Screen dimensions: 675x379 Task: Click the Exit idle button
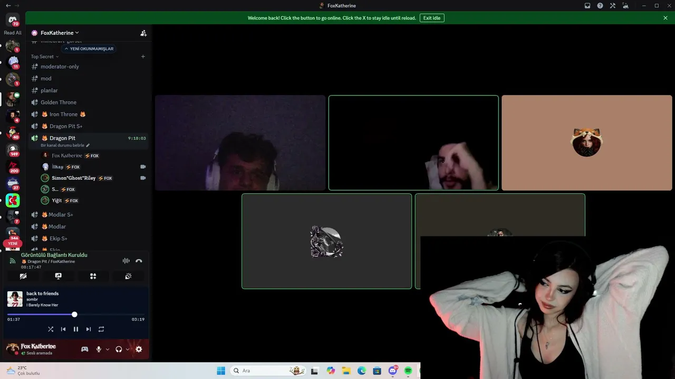coord(432,18)
